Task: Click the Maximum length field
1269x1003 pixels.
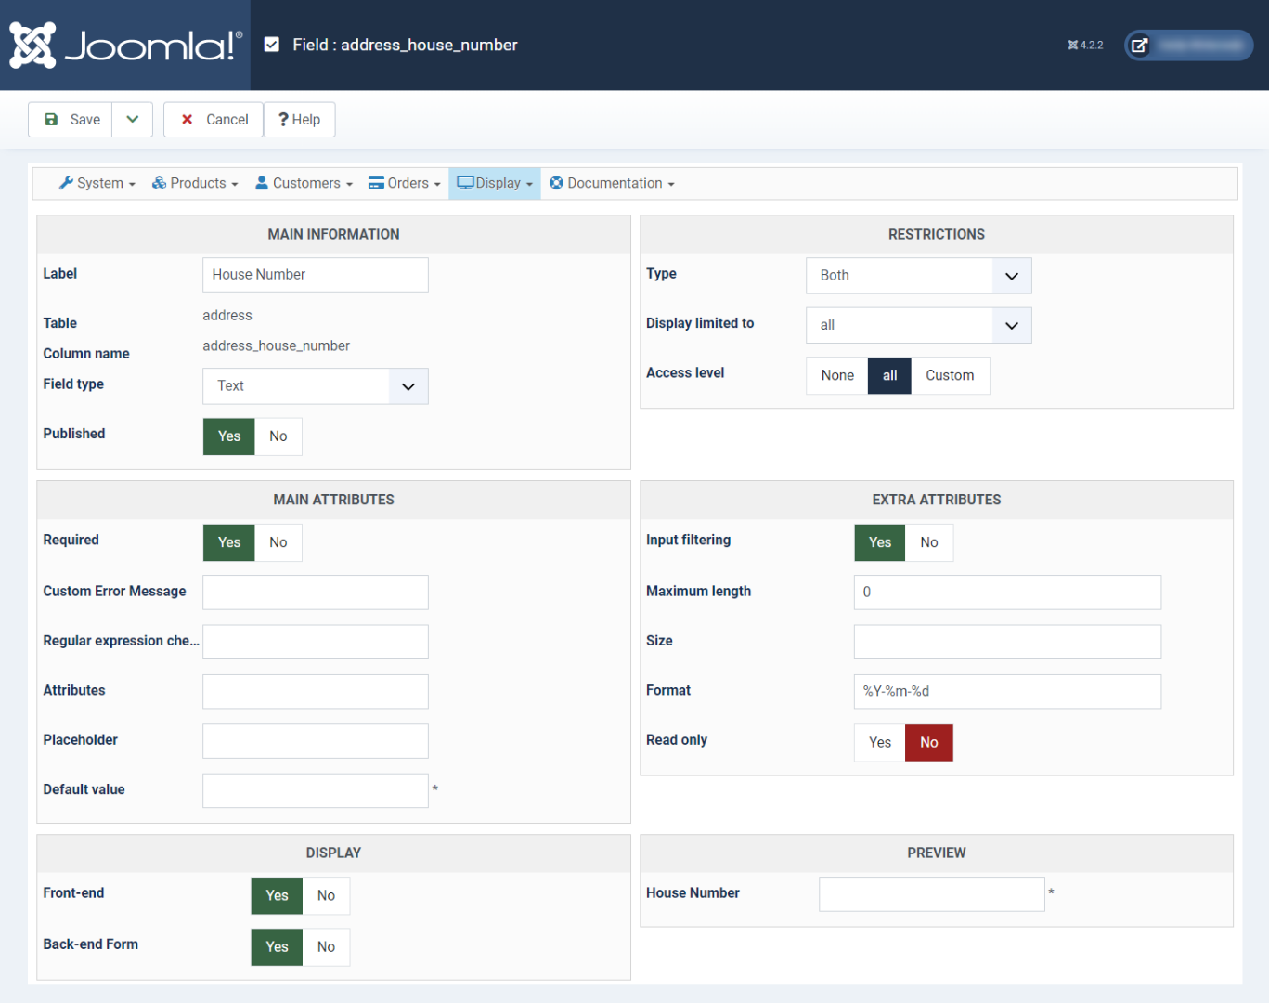Action: point(1007,593)
